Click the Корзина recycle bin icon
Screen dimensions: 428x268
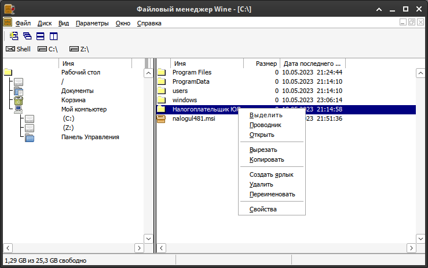(x=19, y=100)
